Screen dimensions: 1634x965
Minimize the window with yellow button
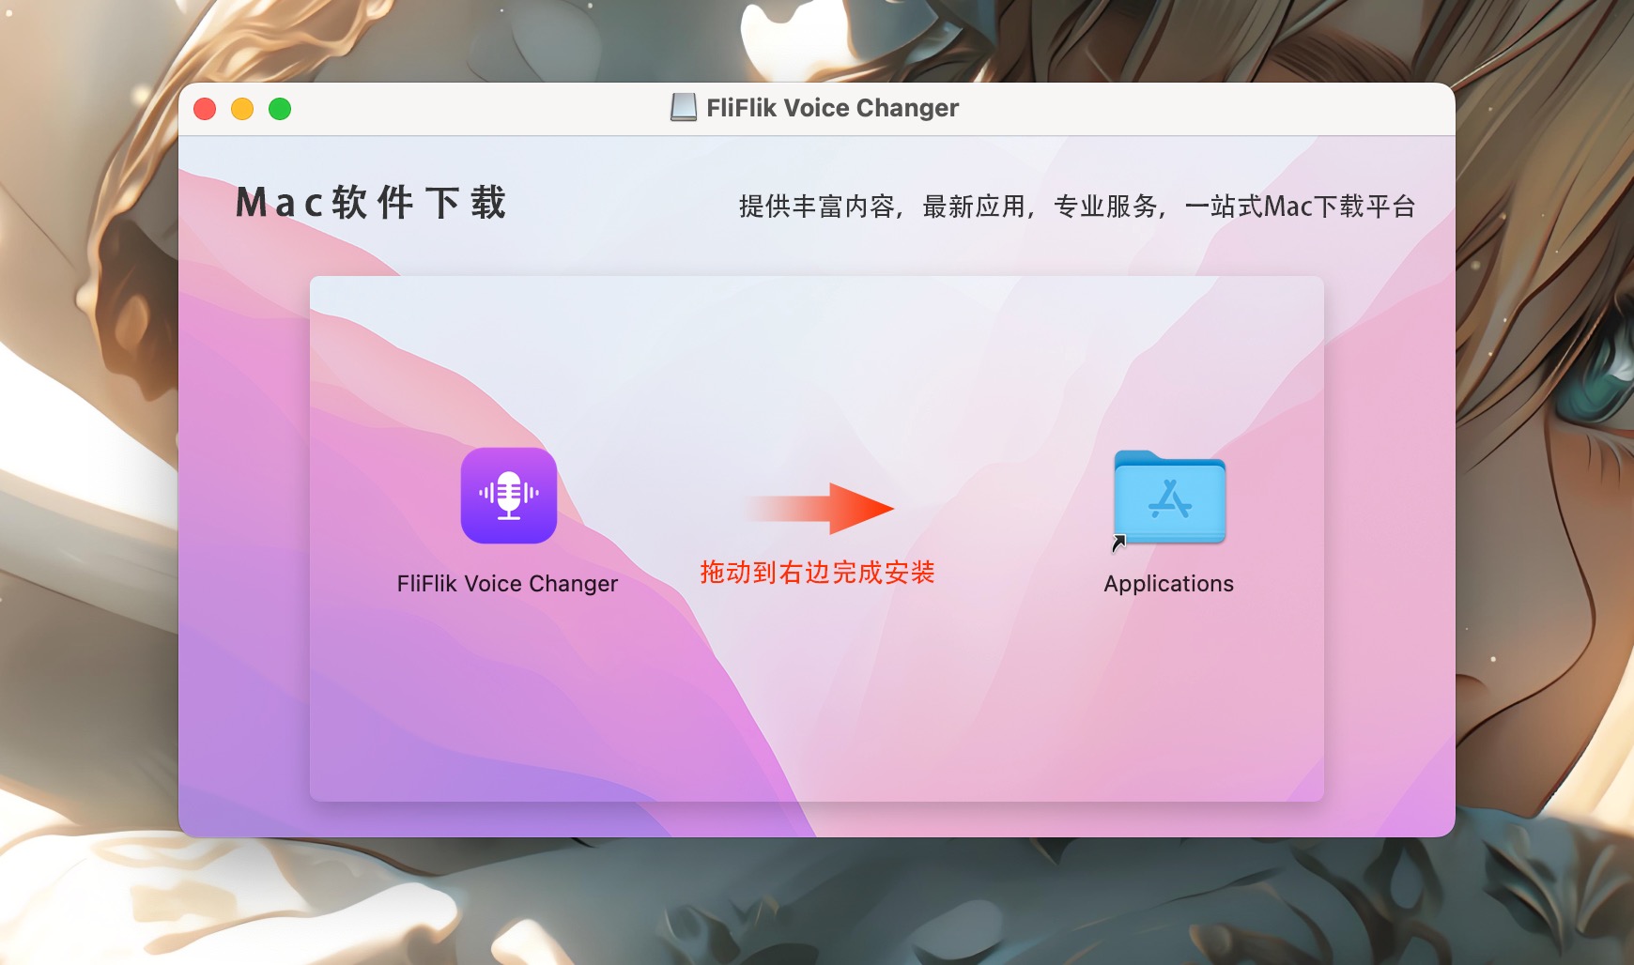point(242,109)
